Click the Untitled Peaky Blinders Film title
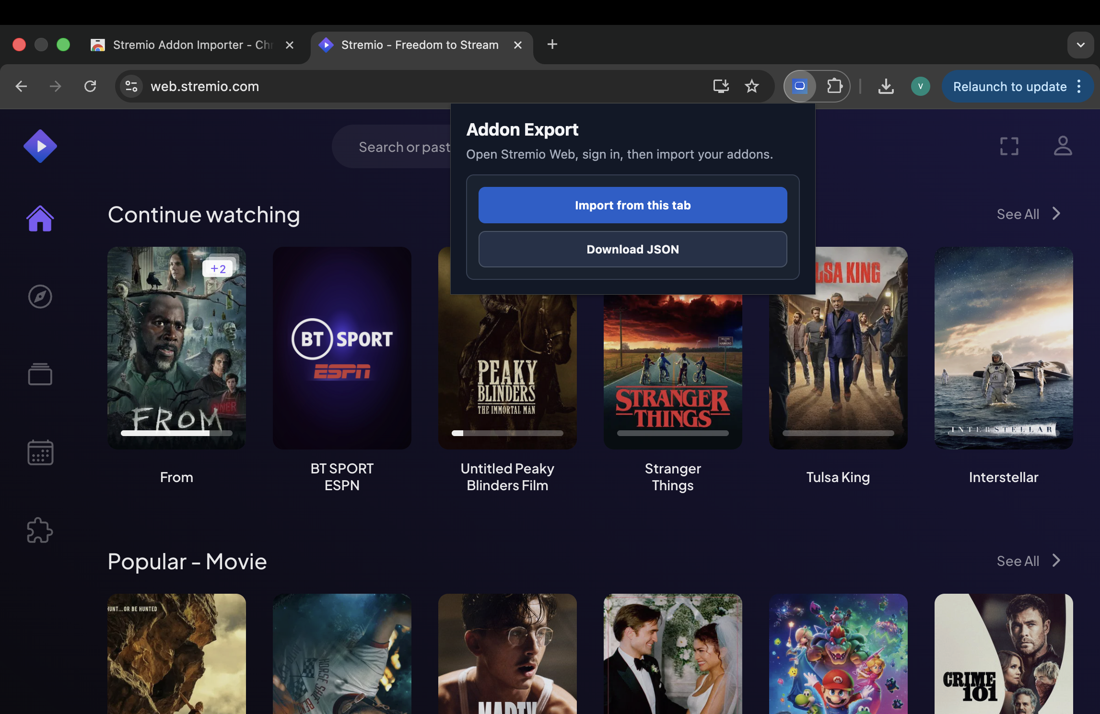1100x714 pixels. click(x=507, y=477)
